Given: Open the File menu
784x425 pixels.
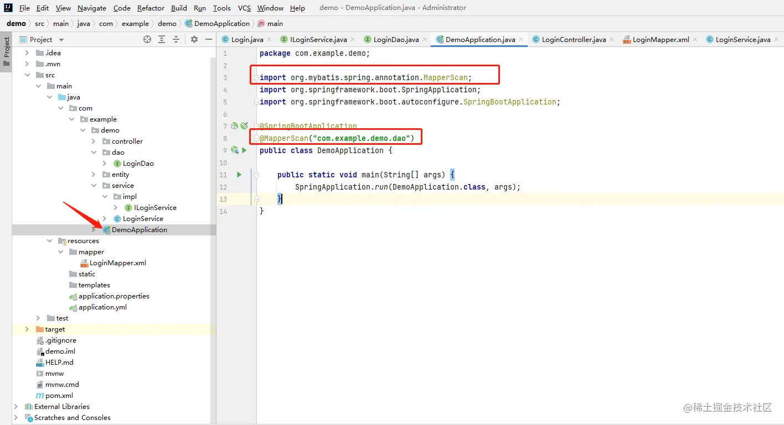Looking at the screenshot, I should 24,8.
